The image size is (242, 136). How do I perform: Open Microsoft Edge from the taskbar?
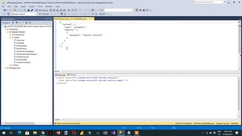(19, 133)
